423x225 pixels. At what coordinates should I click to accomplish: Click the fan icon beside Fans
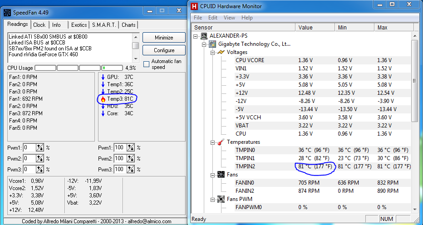pyautogui.click(x=221, y=175)
